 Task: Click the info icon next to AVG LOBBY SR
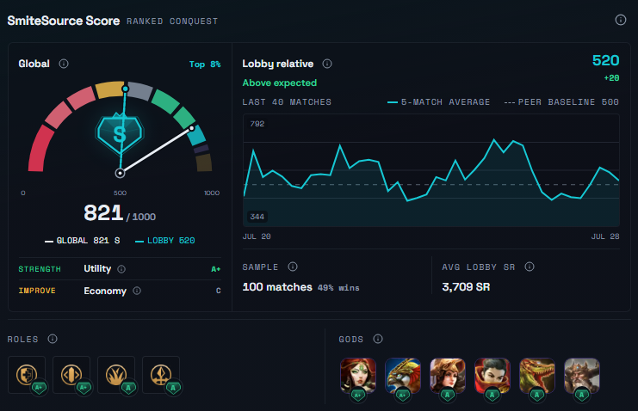click(x=530, y=267)
